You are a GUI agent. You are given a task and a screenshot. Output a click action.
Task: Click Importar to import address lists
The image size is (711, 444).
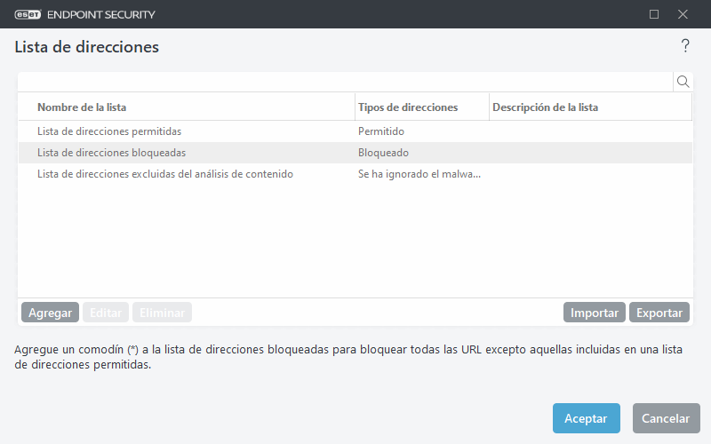click(595, 313)
